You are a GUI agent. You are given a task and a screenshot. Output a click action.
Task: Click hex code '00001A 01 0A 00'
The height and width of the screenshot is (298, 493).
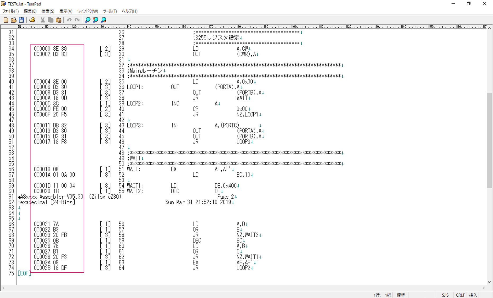(x=54, y=175)
